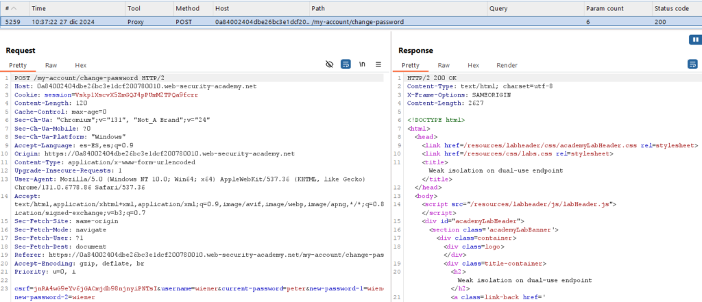This screenshot has height=302, width=702.
Task: Sort by the Time column header
Action: [77, 8]
